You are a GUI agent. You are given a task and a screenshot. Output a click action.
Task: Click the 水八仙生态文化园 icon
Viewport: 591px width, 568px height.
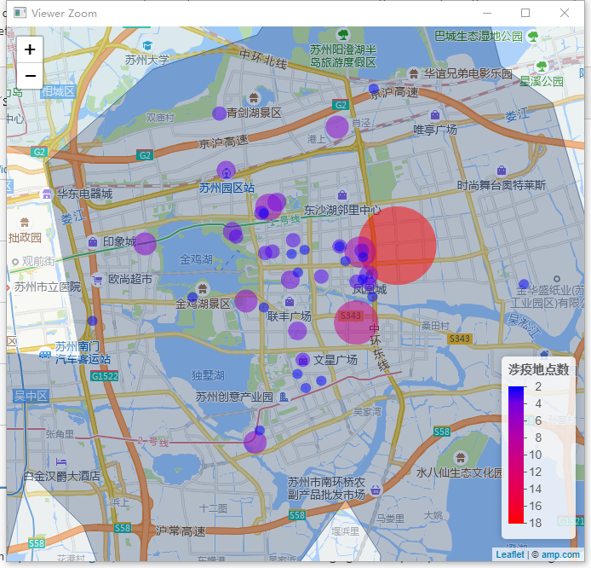461,458
